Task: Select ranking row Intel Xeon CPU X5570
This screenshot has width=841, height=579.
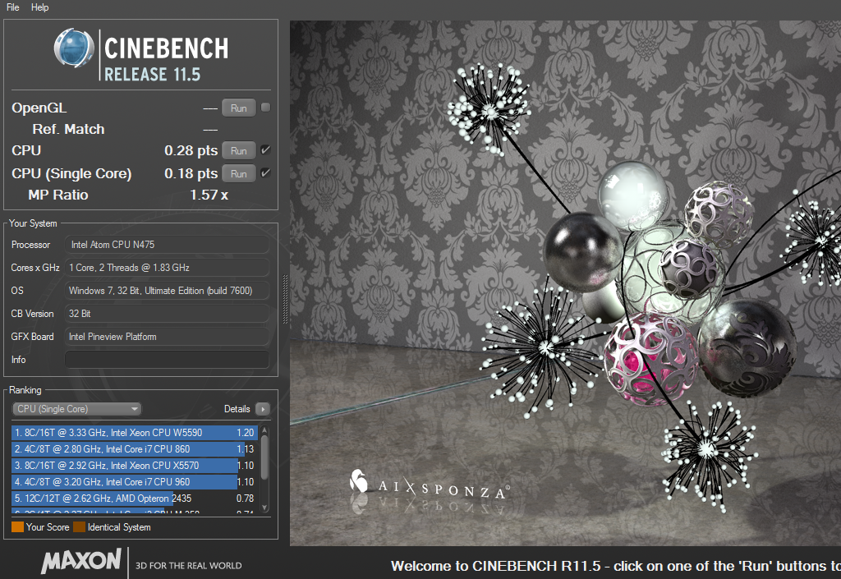Action: pyautogui.click(x=135, y=466)
